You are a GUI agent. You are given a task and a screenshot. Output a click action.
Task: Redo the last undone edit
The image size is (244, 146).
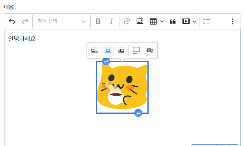pyautogui.click(x=25, y=21)
